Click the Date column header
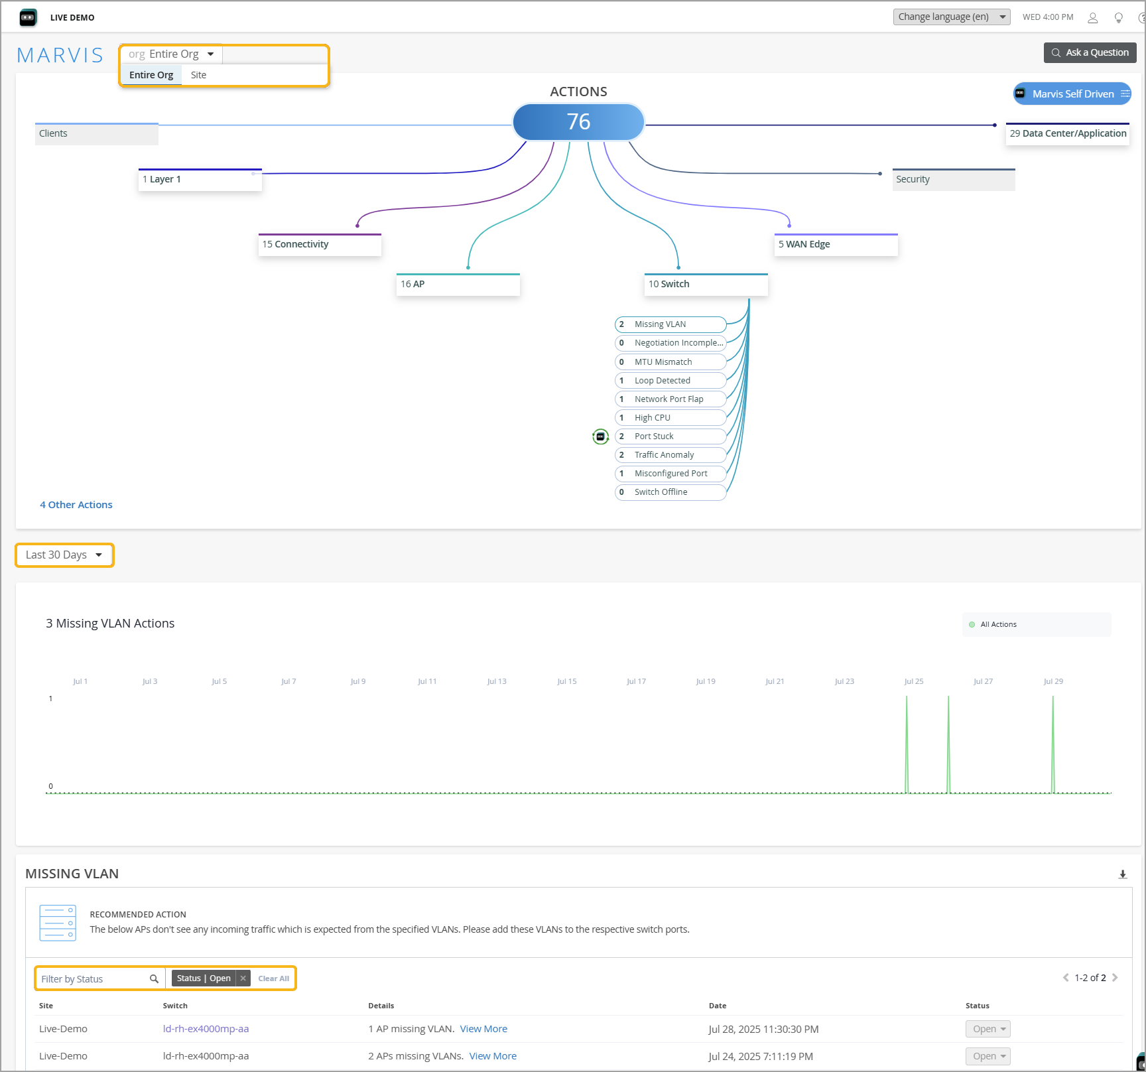The image size is (1146, 1072). coord(718,1006)
